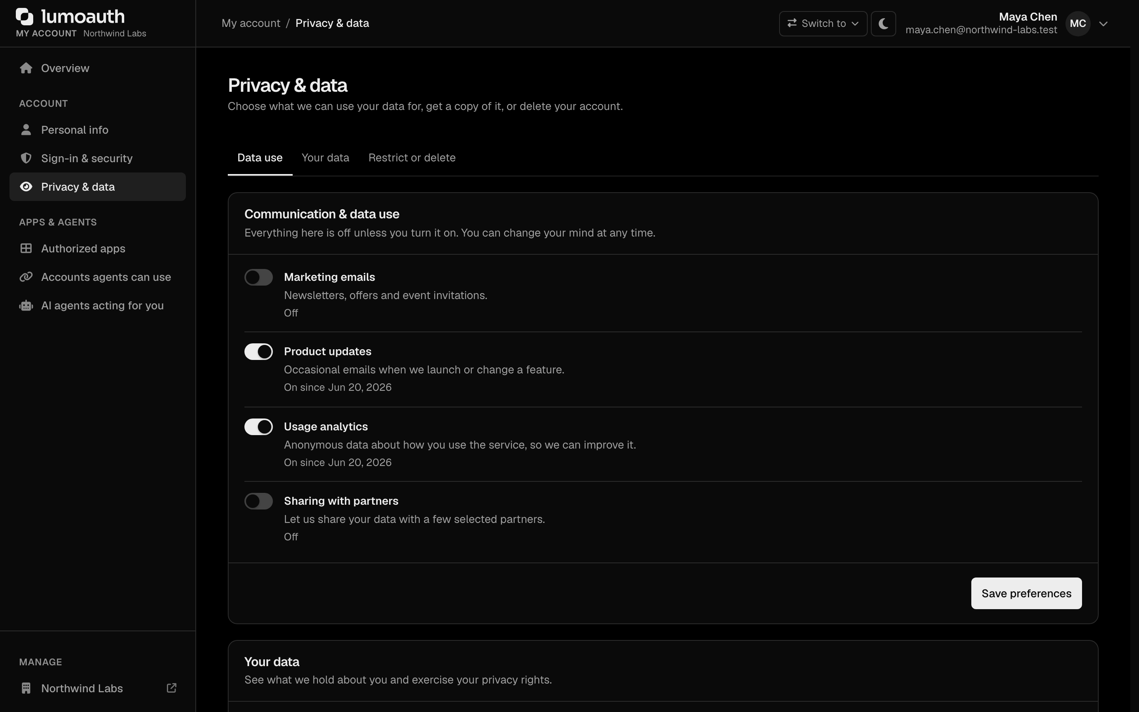Click the lumoauth logo icon
The width and height of the screenshot is (1139, 712).
[25, 17]
